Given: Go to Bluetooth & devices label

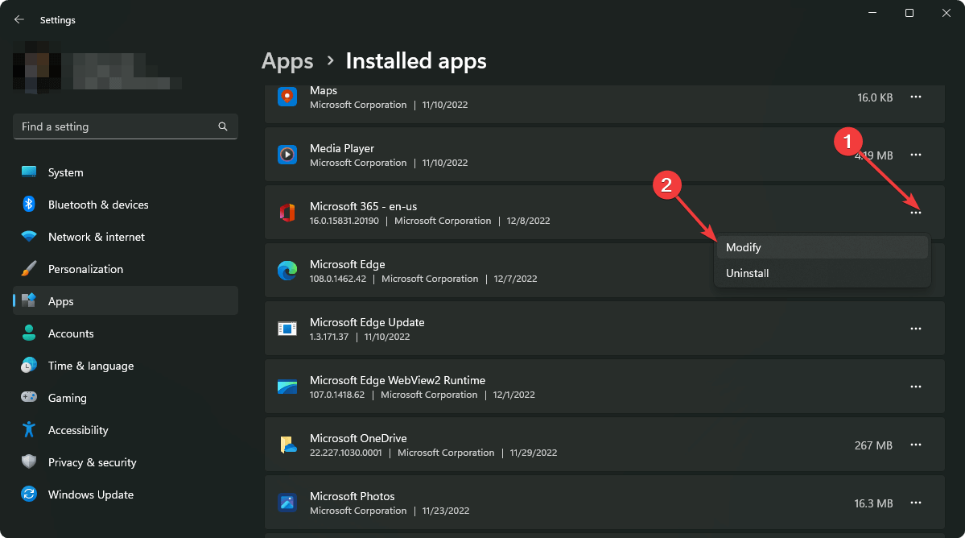Looking at the screenshot, I should 98,205.
